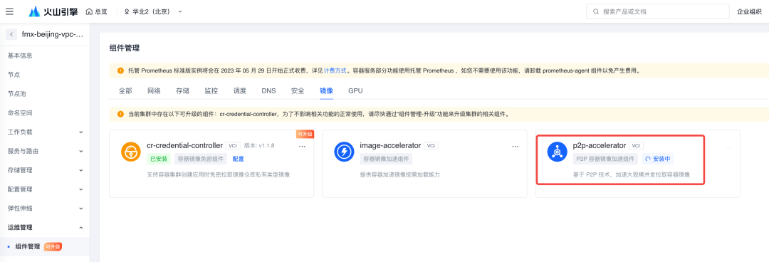
Task: Open the 计费方式 link
Action: coord(335,70)
